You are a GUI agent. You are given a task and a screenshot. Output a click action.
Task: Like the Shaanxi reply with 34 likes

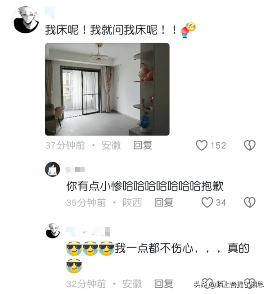pyautogui.click(x=207, y=202)
